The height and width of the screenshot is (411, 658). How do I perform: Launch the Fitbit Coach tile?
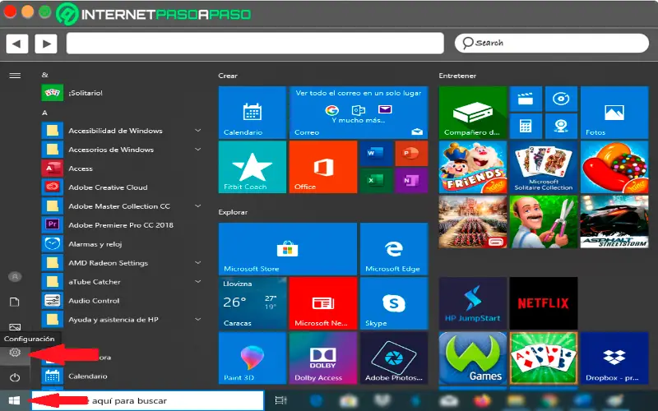pyautogui.click(x=253, y=167)
